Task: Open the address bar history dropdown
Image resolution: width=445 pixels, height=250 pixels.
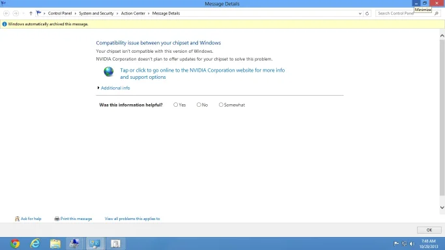Action: (360, 13)
